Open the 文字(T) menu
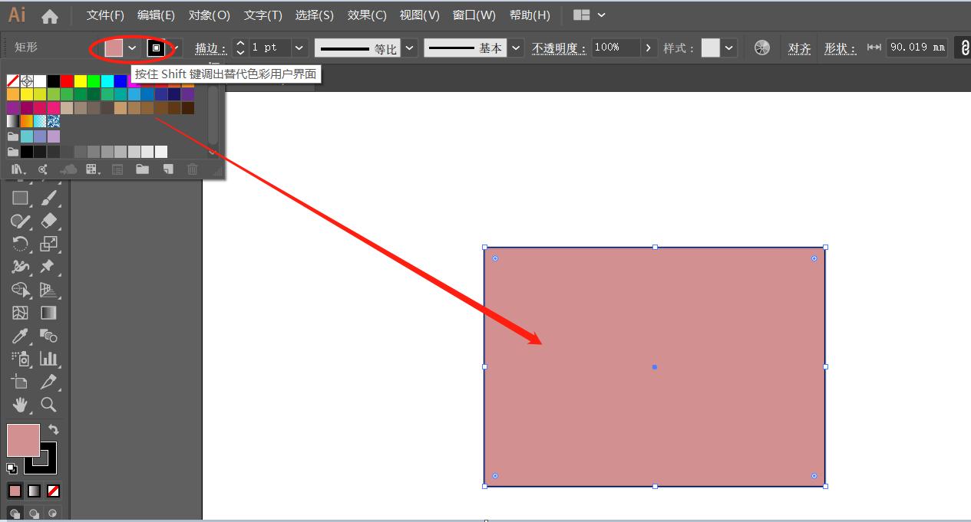This screenshot has height=522, width=971. (x=263, y=15)
